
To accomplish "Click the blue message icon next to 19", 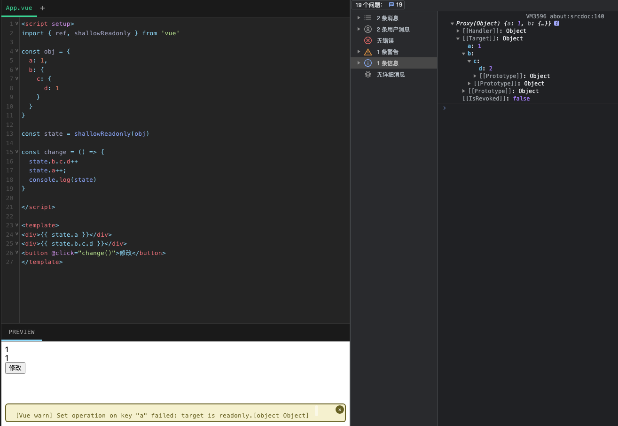I will click(x=391, y=5).
